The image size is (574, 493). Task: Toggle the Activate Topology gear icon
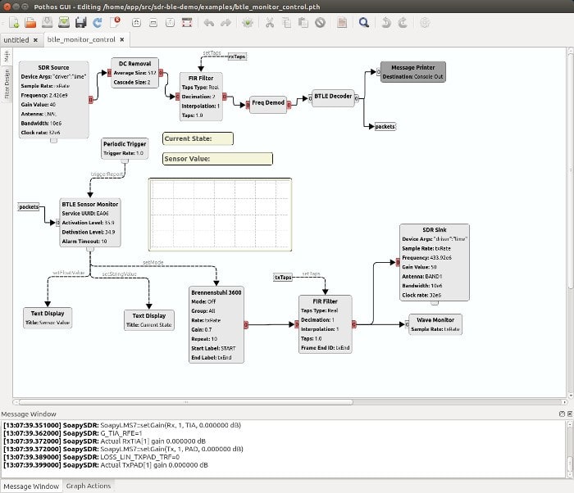pyautogui.click(x=248, y=23)
